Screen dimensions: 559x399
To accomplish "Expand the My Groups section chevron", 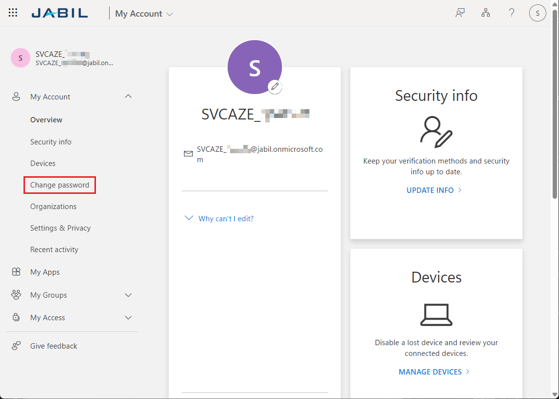I will (x=128, y=295).
